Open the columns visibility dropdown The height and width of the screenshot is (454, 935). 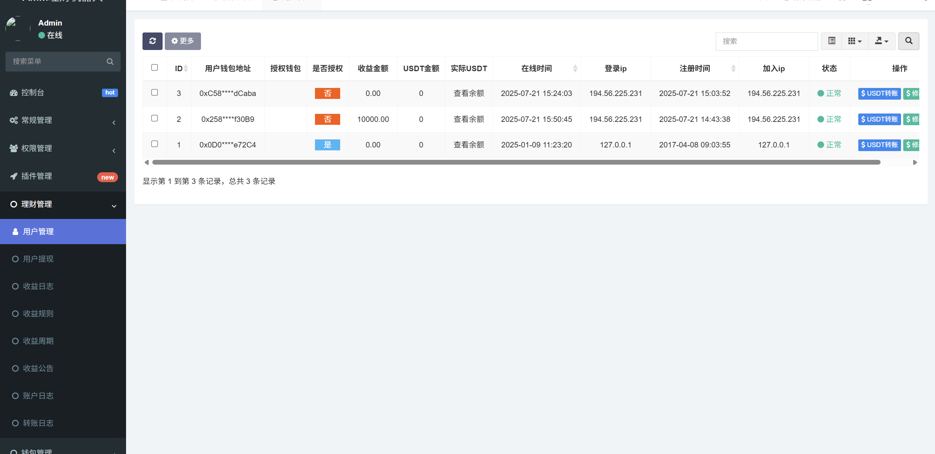(855, 41)
